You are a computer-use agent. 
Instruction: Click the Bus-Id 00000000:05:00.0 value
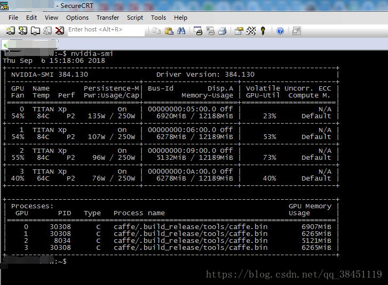click(182, 109)
